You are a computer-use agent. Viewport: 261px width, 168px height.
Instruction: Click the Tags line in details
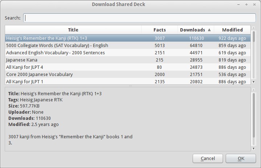[36, 100]
